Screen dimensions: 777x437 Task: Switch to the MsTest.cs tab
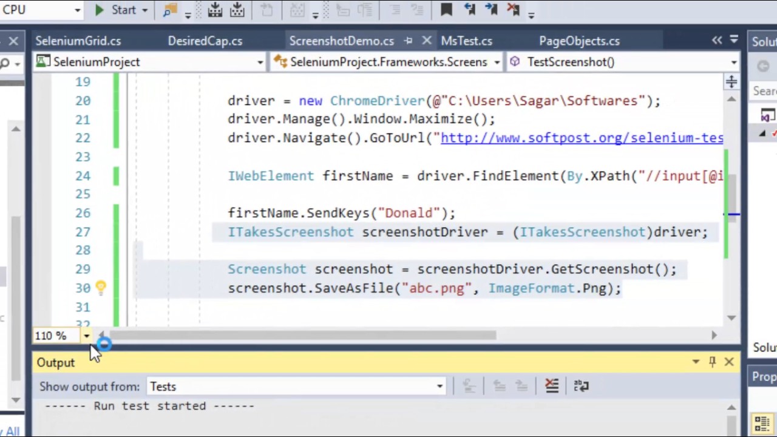pyautogui.click(x=466, y=41)
